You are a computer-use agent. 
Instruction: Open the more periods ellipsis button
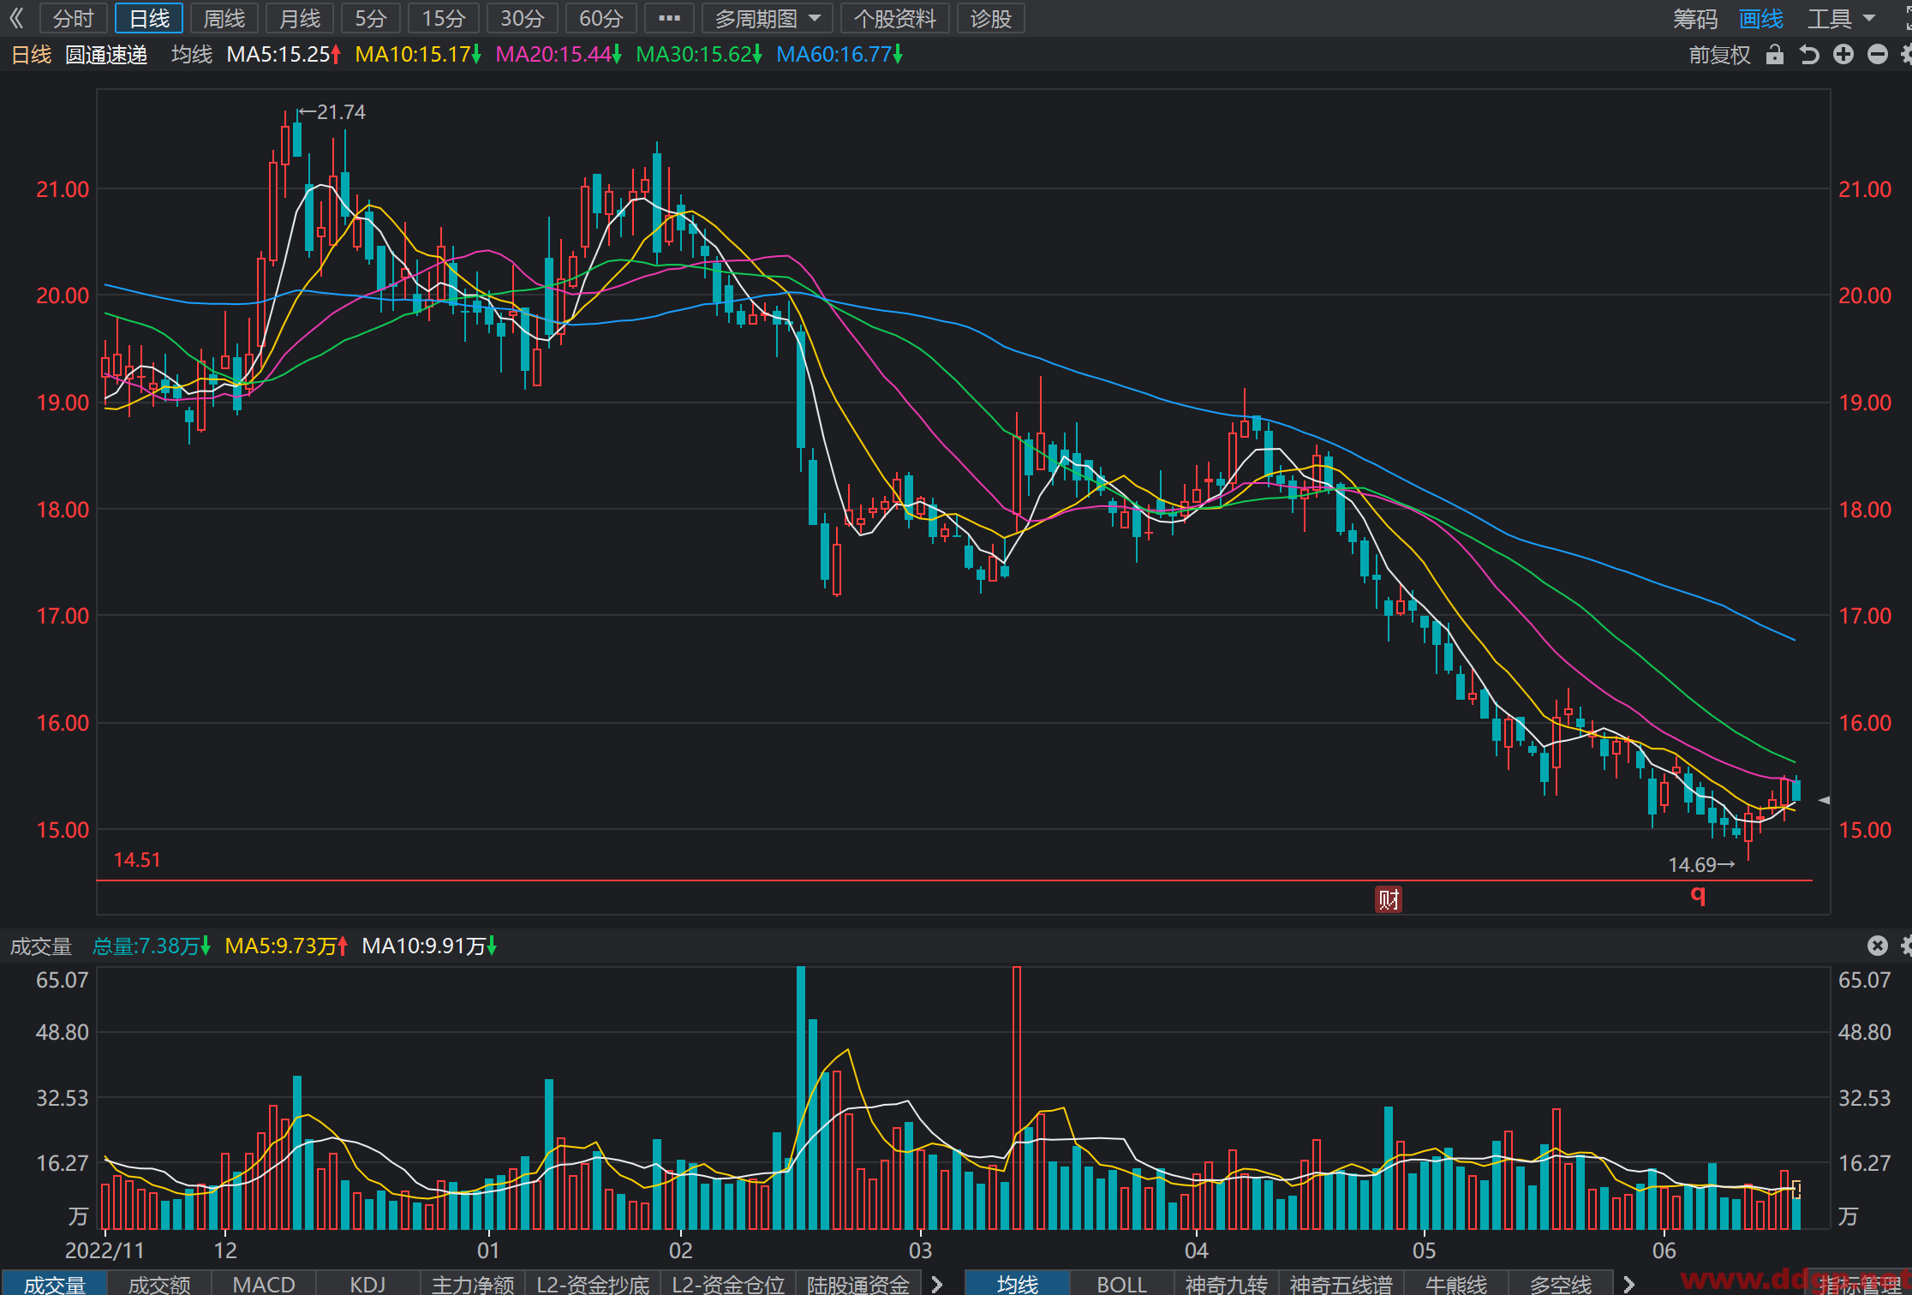[669, 18]
